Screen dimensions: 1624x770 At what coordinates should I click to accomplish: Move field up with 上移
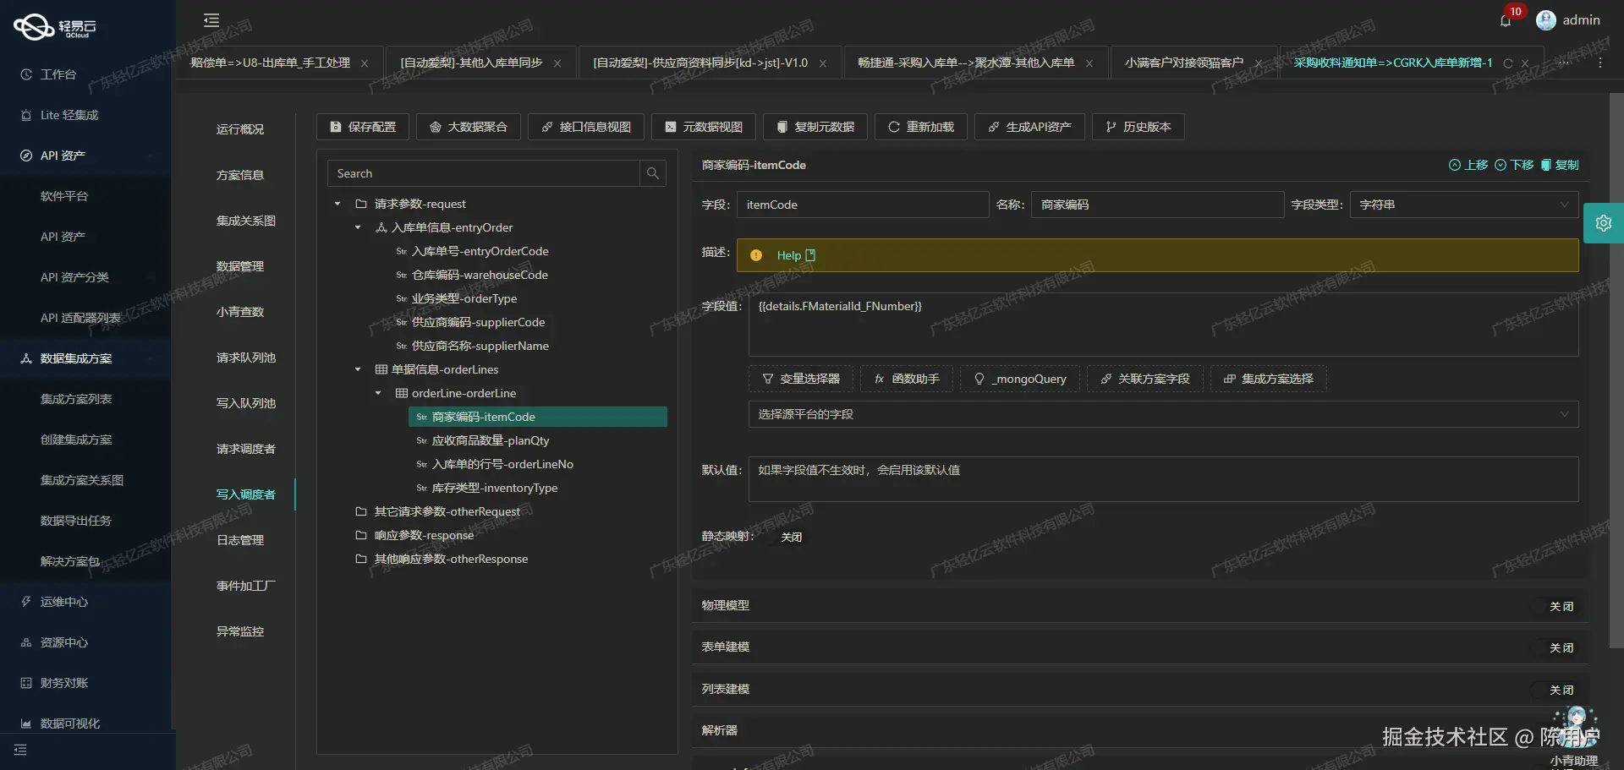(1468, 165)
